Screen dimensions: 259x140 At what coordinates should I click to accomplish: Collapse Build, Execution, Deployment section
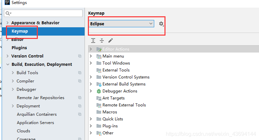coord(8,65)
